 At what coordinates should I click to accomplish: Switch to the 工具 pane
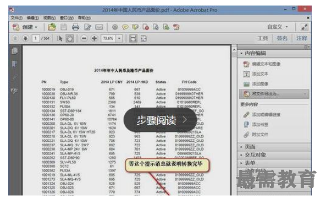[263, 38]
